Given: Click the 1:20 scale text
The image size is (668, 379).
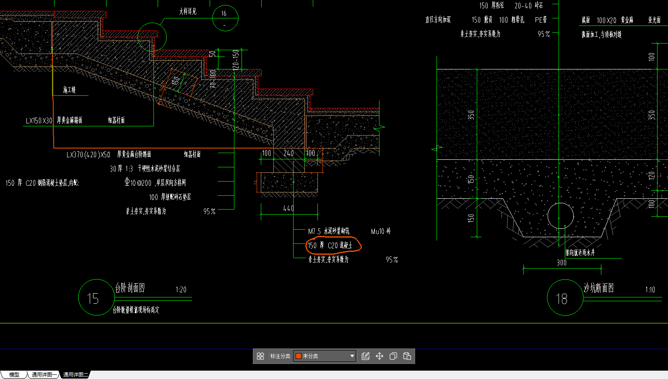Looking at the screenshot, I should [x=181, y=289].
